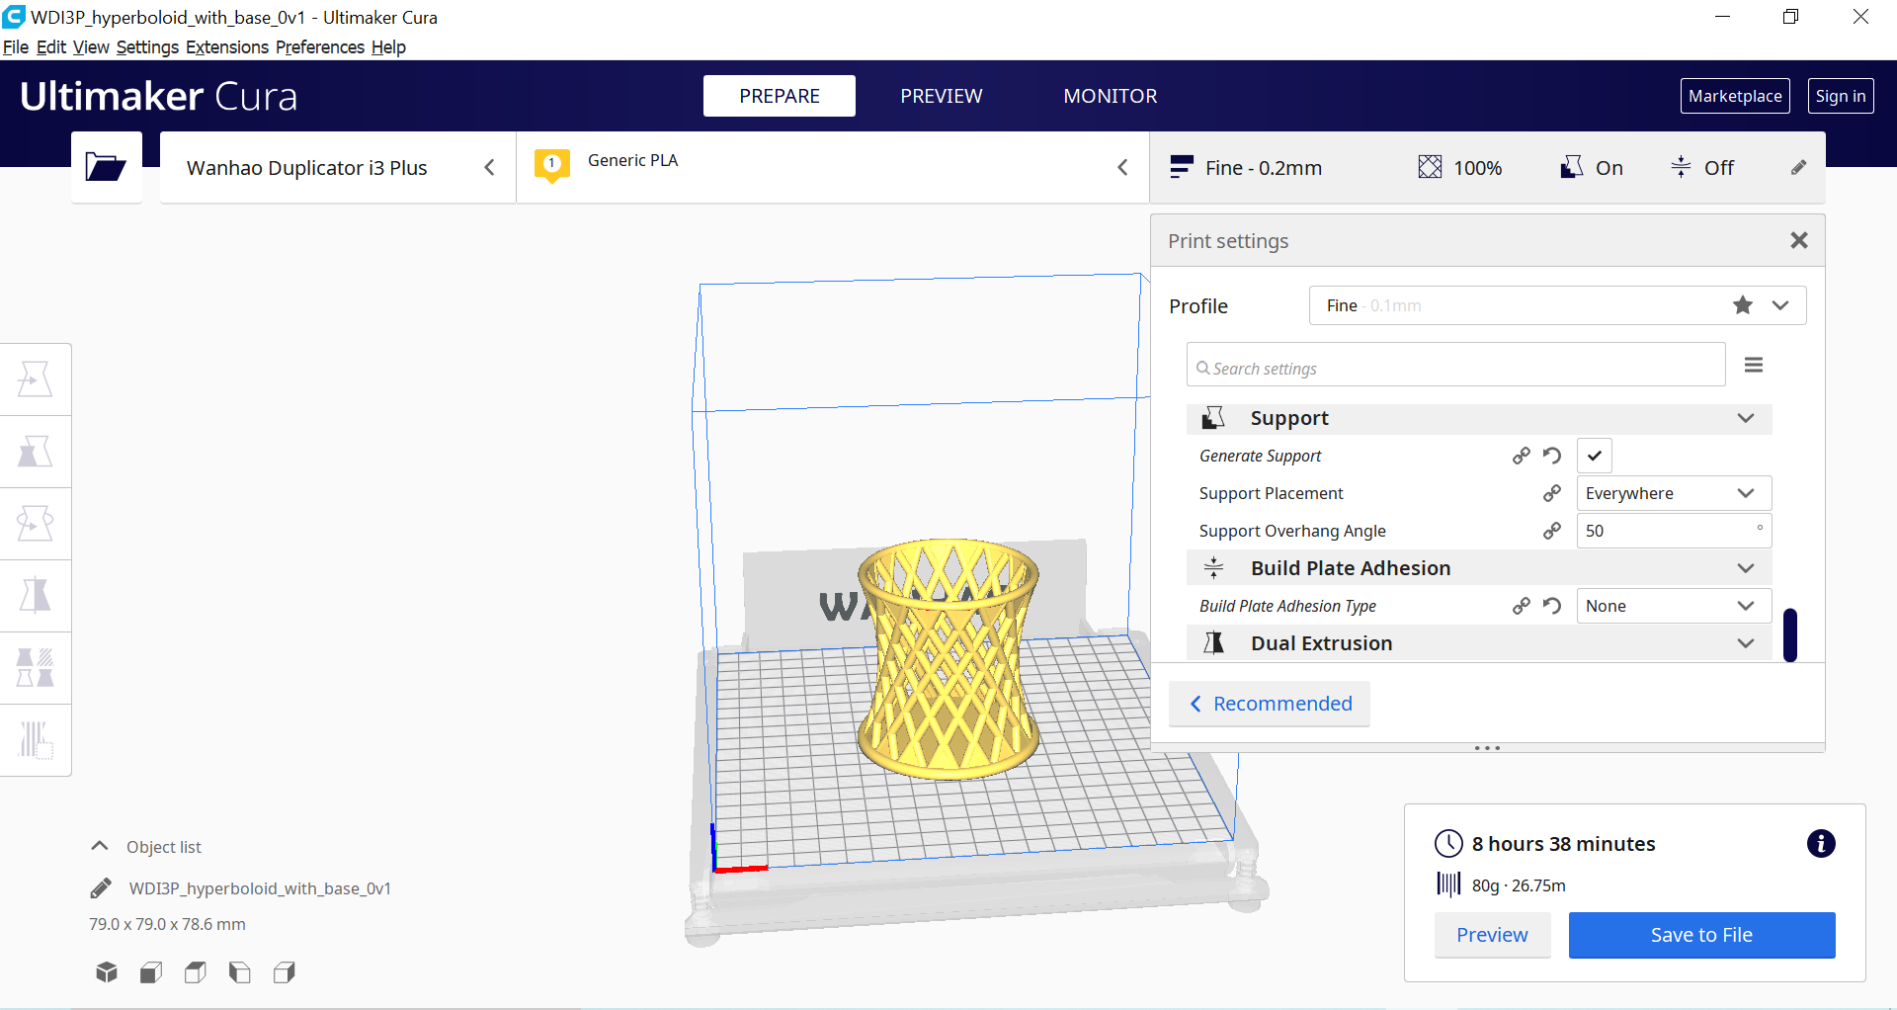Select WDI3P_hyperboloid_with_base_0v1 in object list
Viewport: 1897px width, 1010px height.
260,888
